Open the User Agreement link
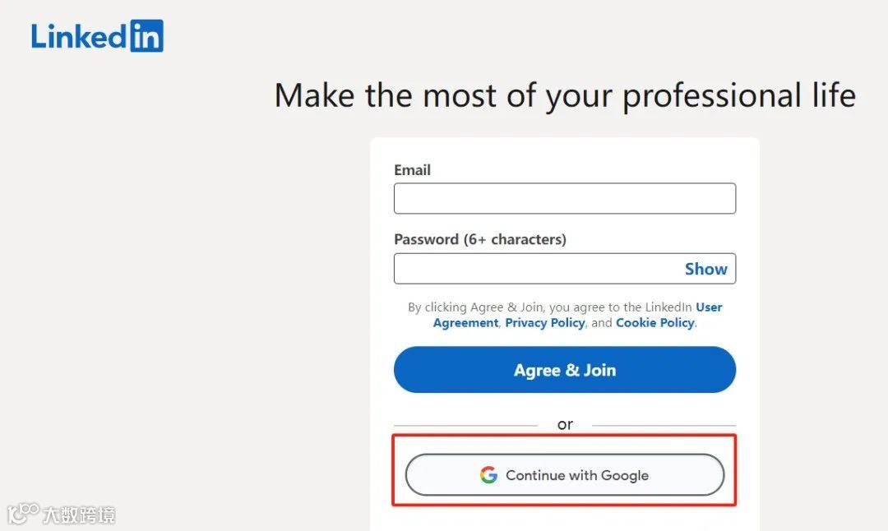This screenshot has width=888, height=531. coord(709,307)
